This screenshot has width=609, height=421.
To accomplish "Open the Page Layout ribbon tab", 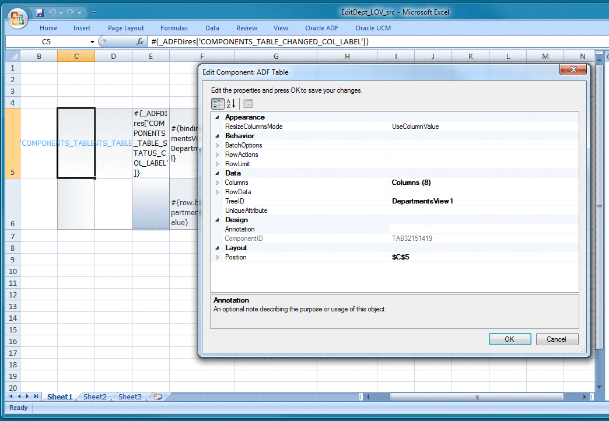I will [x=126, y=28].
